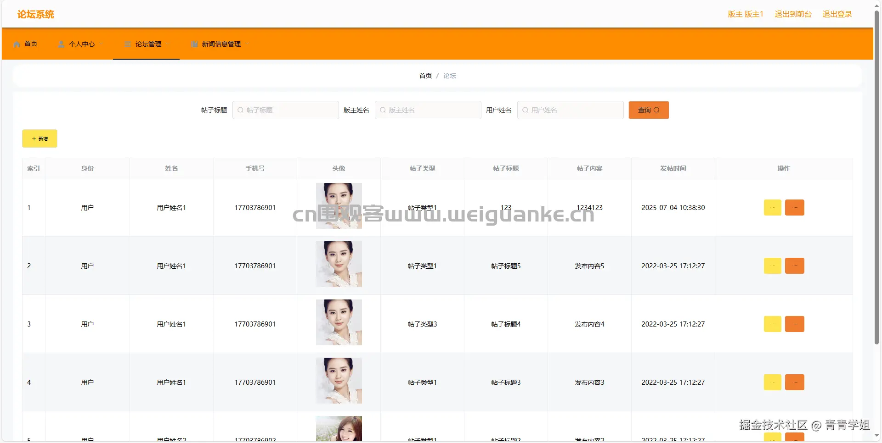Click the 帖子内容 column header
The width and height of the screenshot is (882, 443).
589,168
